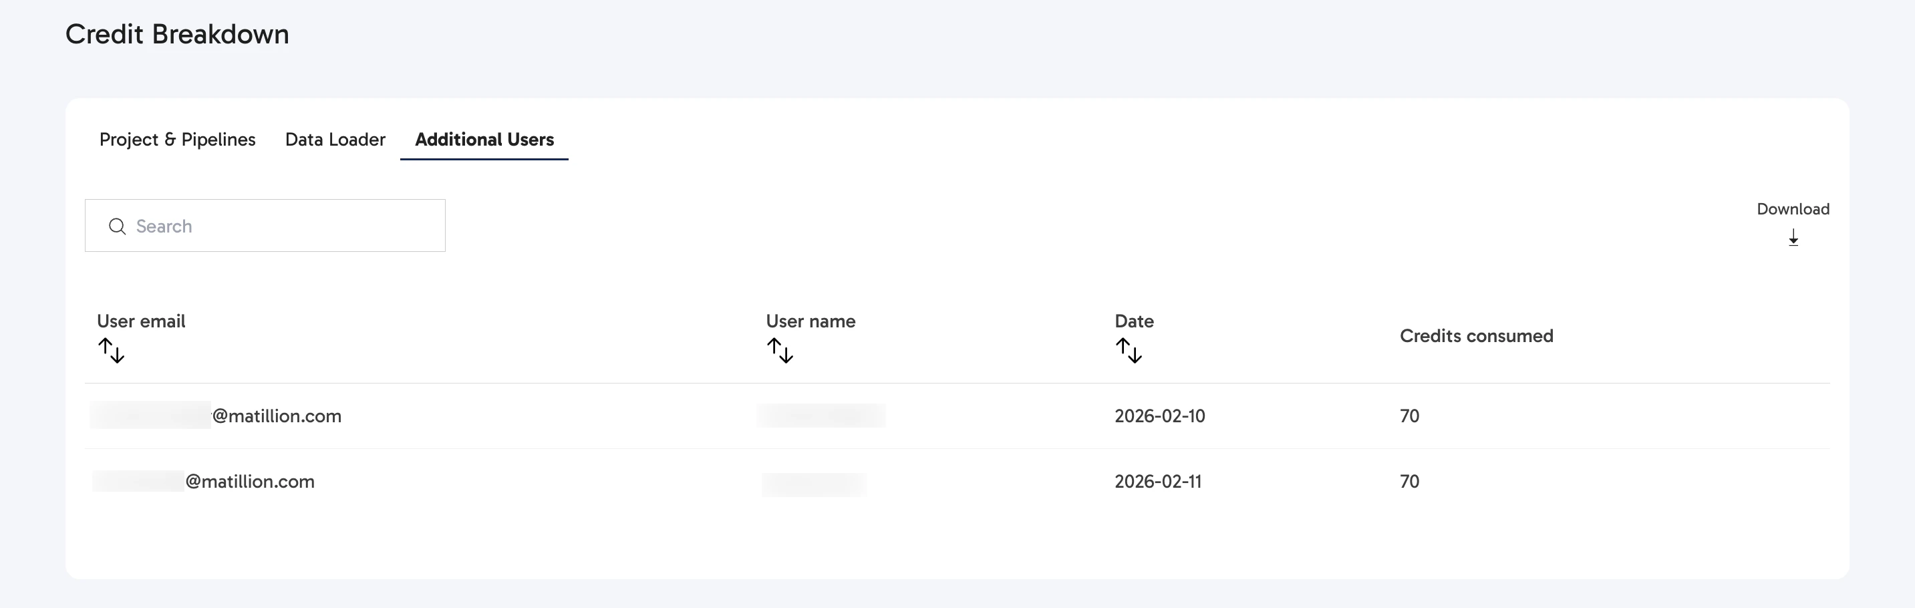Switch to the Project & Pipelines tab
Image resolution: width=1915 pixels, height=608 pixels.
coord(177,139)
